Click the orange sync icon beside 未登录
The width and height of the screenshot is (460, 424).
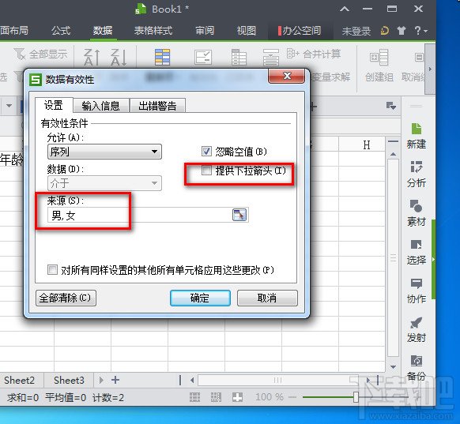[385, 31]
